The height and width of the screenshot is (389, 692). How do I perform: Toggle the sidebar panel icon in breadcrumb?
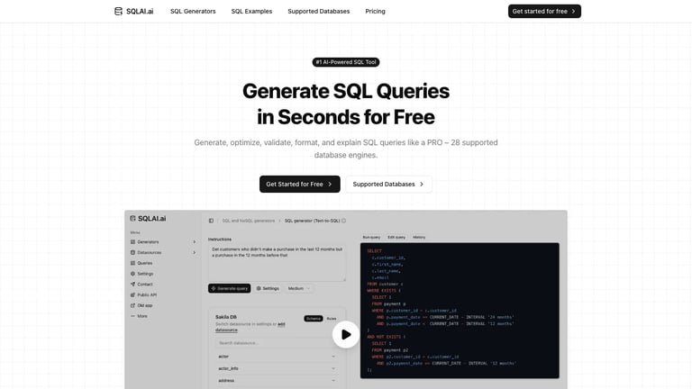coord(211,221)
